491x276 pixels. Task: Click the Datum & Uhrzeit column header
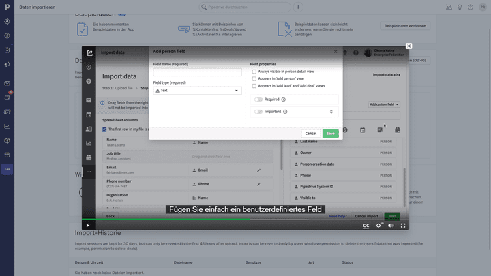click(x=89, y=262)
